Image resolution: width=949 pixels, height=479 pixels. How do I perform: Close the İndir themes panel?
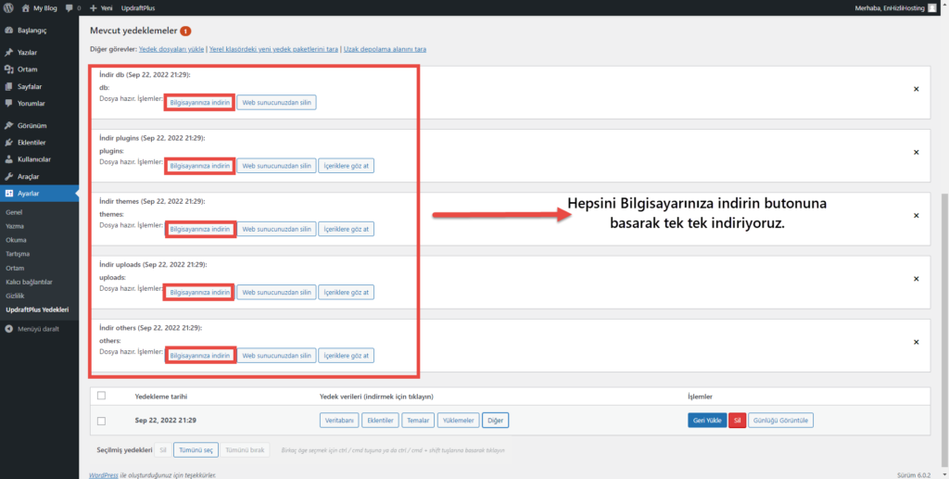coord(916,215)
